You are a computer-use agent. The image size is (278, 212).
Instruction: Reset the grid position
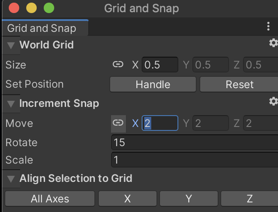click(239, 84)
